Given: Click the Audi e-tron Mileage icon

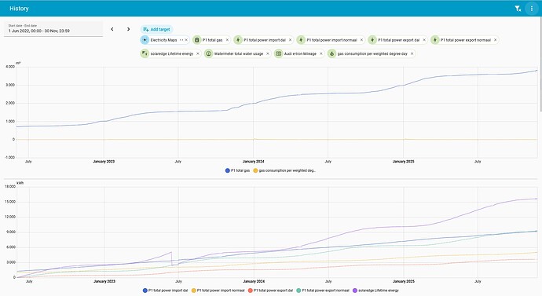Looking at the screenshot, I should click(279, 54).
